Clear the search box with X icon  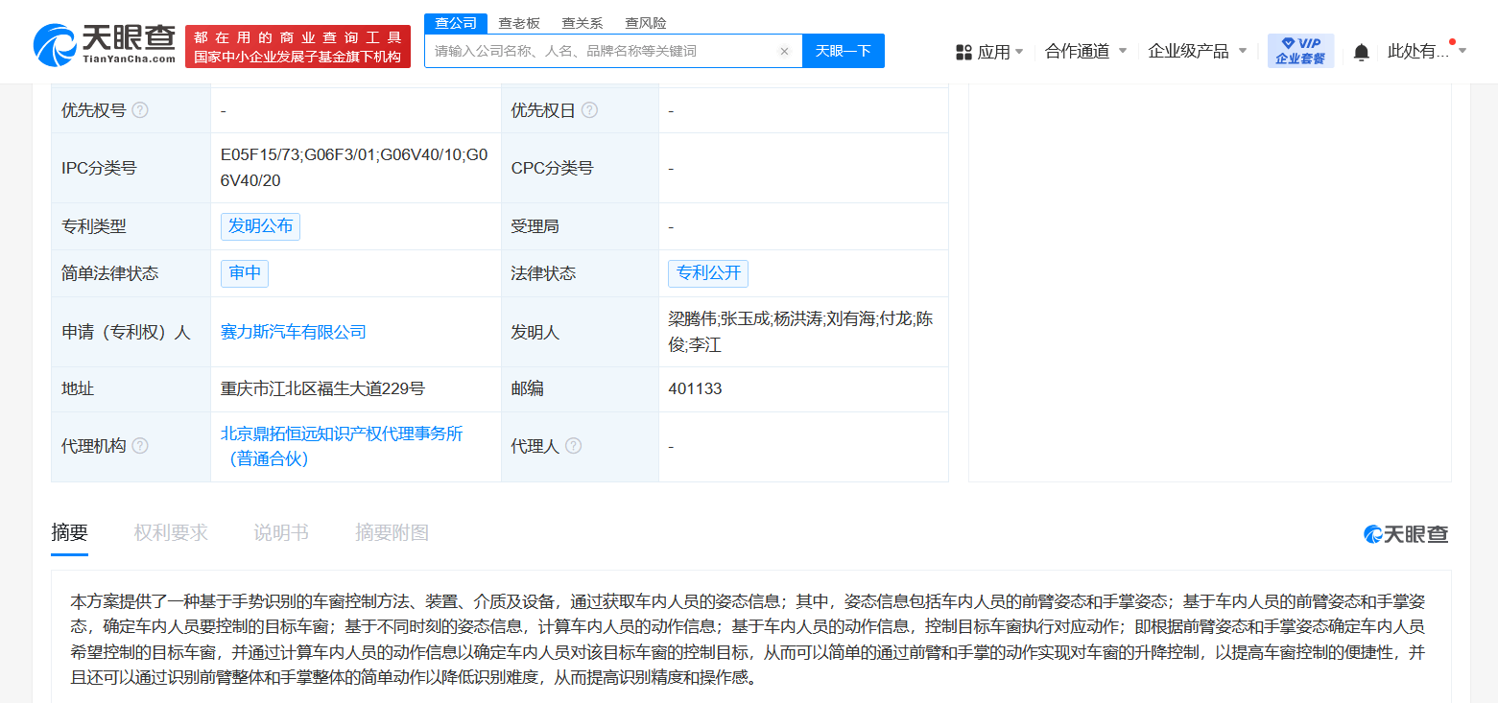click(784, 52)
